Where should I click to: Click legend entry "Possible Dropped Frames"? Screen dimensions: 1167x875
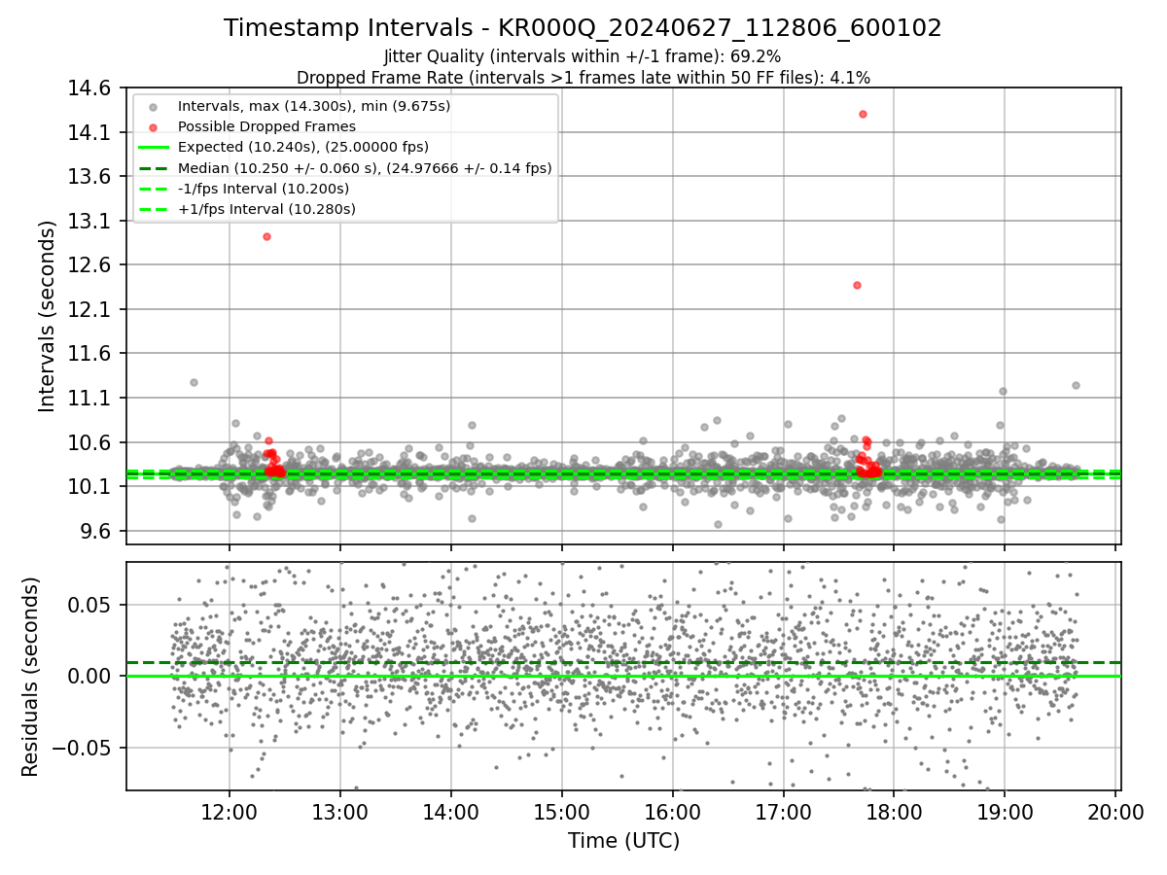point(266,126)
